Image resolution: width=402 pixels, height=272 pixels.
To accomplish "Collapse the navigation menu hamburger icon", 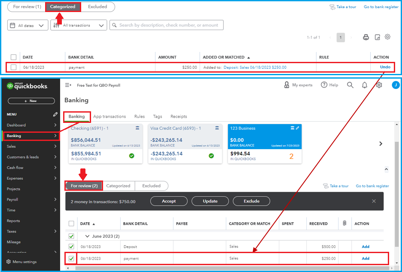I will click(x=68, y=85).
